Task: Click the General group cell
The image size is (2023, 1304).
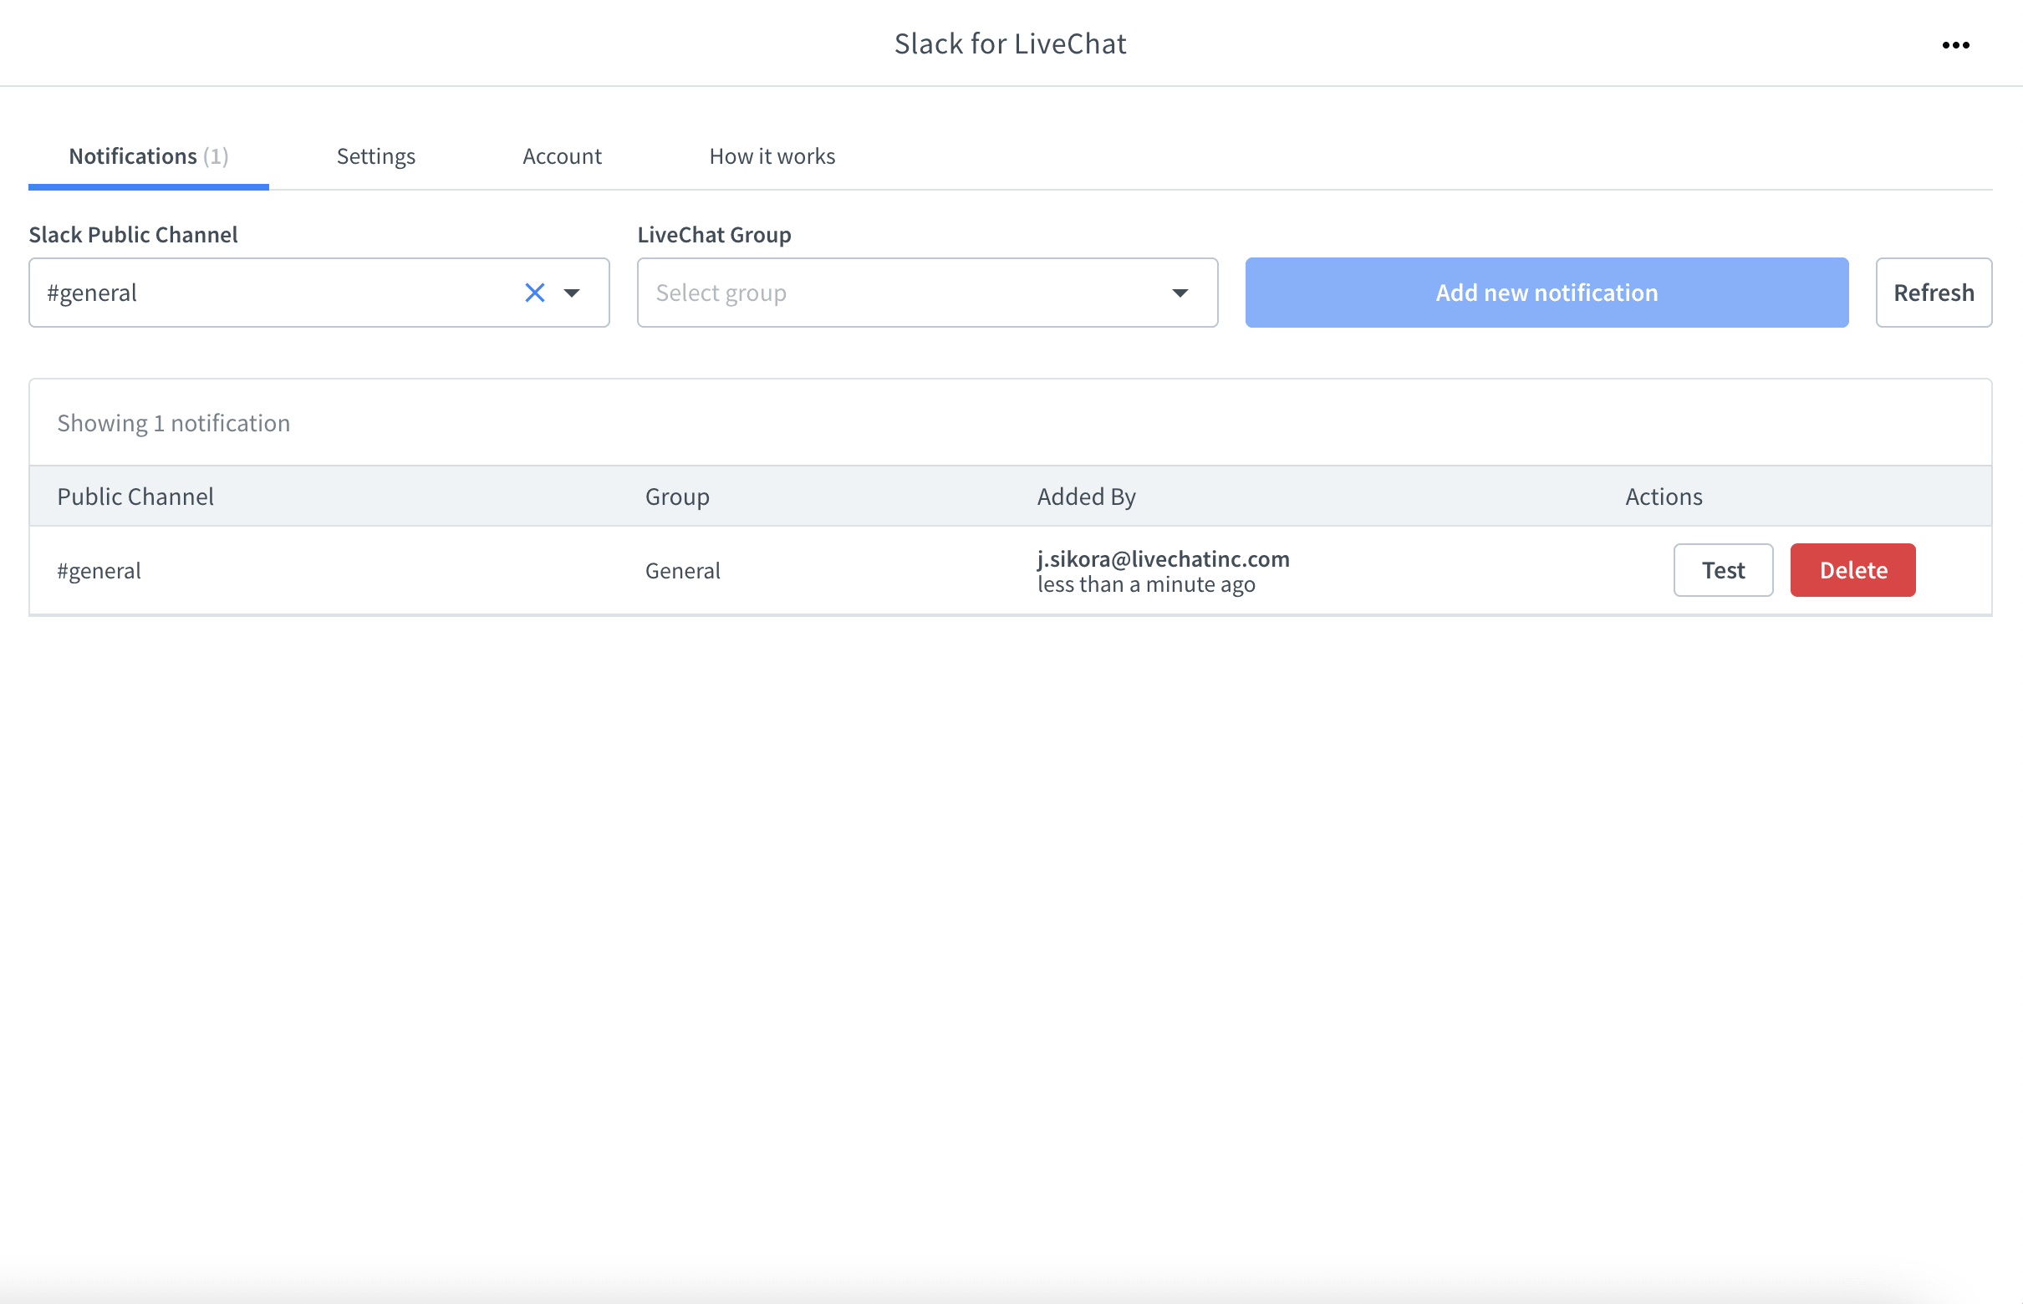Action: pyautogui.click(x=682, y=571)
